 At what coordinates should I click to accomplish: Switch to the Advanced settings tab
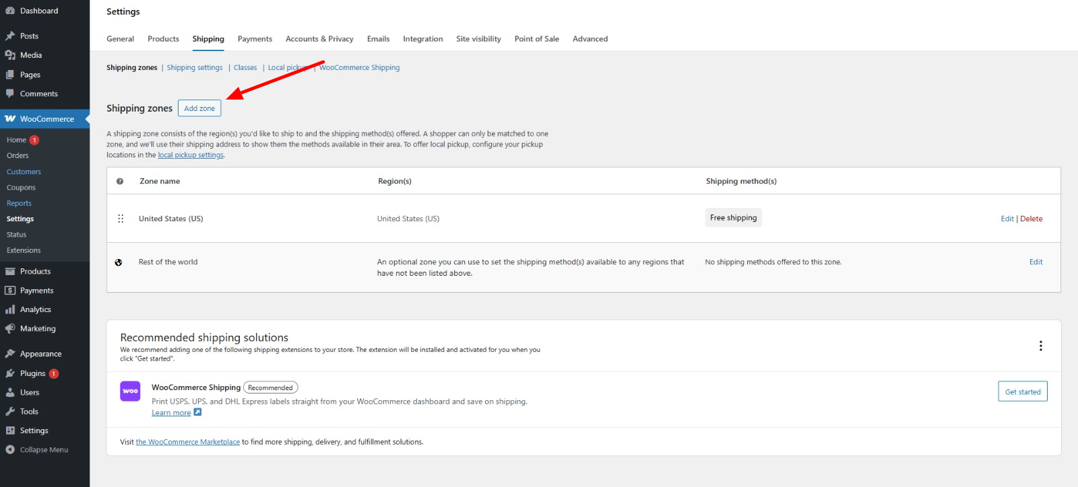[590, 39]
